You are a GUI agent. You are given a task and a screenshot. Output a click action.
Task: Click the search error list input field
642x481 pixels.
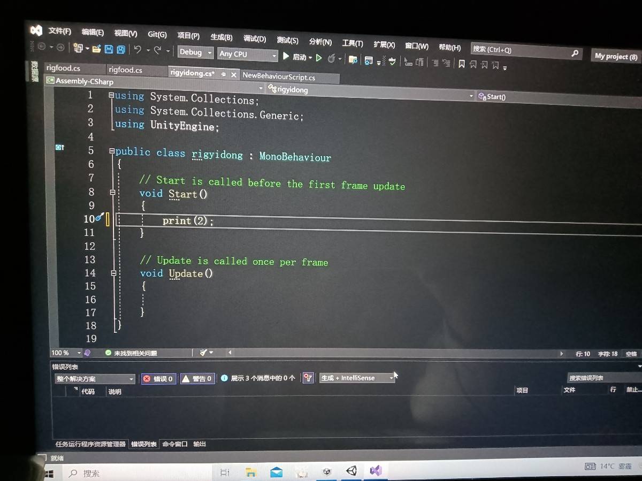point(603,378)
